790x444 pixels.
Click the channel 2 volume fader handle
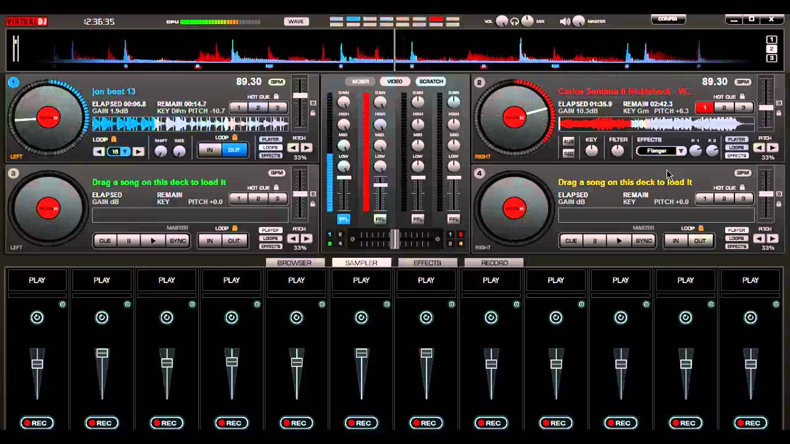(380, 184)
